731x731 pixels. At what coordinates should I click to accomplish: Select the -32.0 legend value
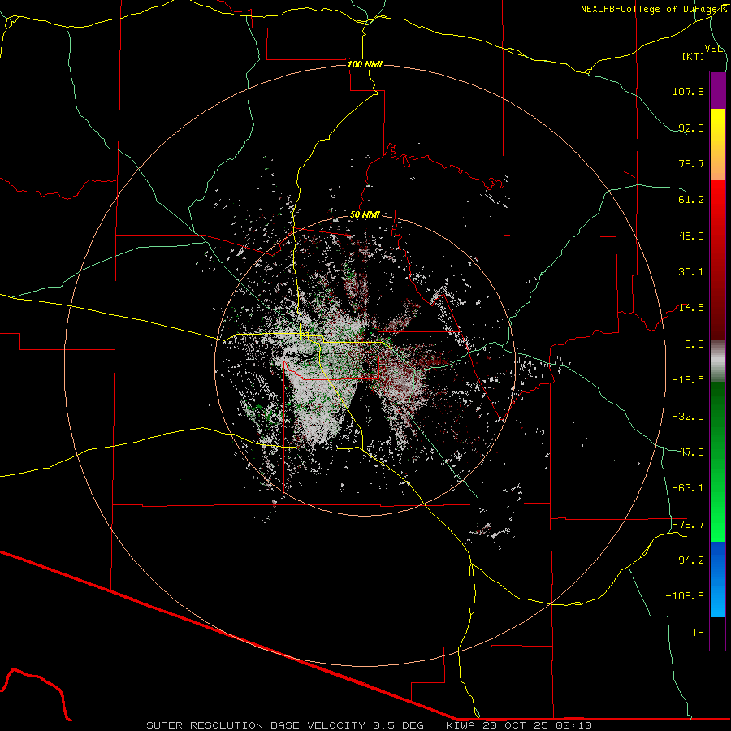tap(688, 417)
